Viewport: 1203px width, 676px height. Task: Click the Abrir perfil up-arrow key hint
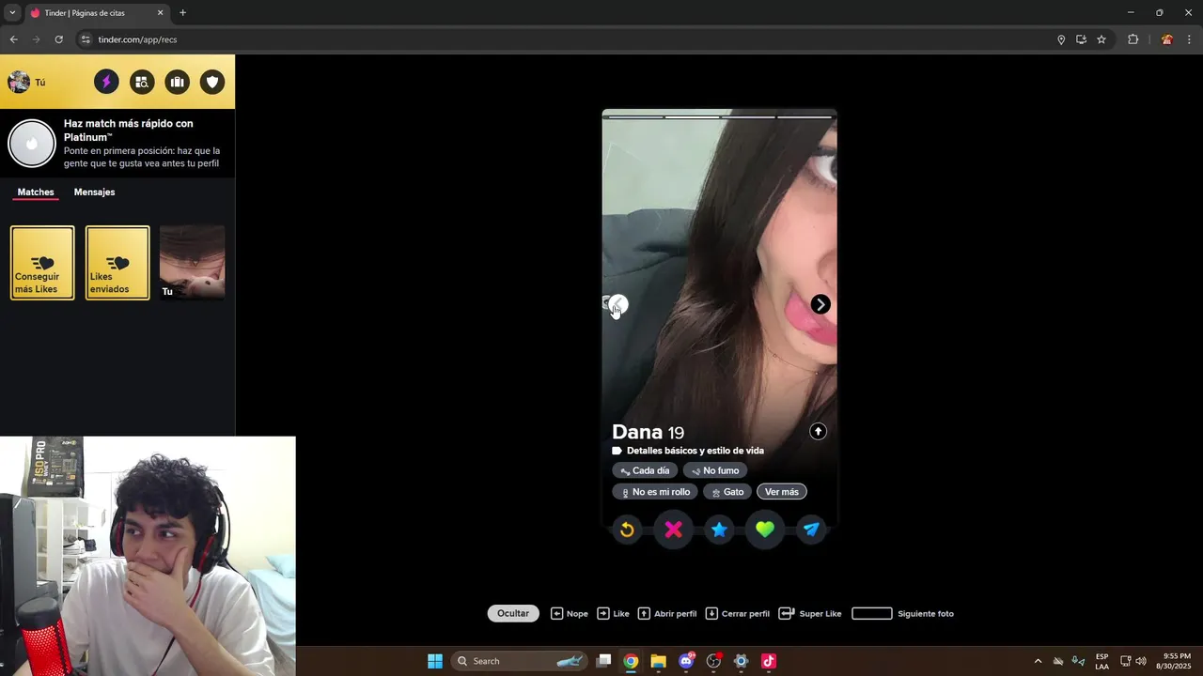pos(667,613)
